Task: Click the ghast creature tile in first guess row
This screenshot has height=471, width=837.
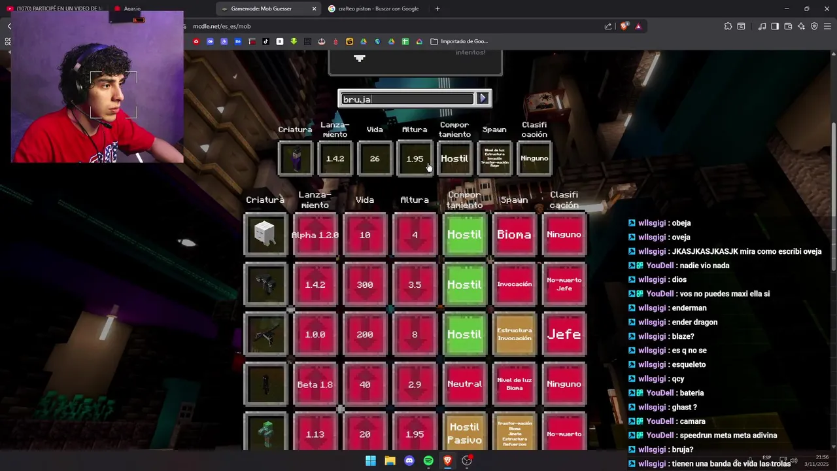Action: coord(265,234)
